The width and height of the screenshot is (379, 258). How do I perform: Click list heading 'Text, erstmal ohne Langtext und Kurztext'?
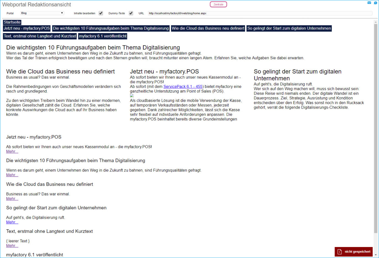point(50,231)
